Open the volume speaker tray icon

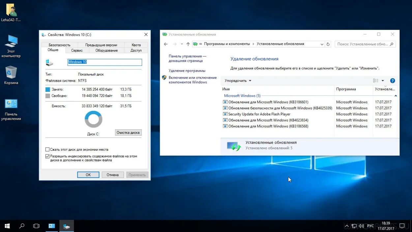coord(362,226)
